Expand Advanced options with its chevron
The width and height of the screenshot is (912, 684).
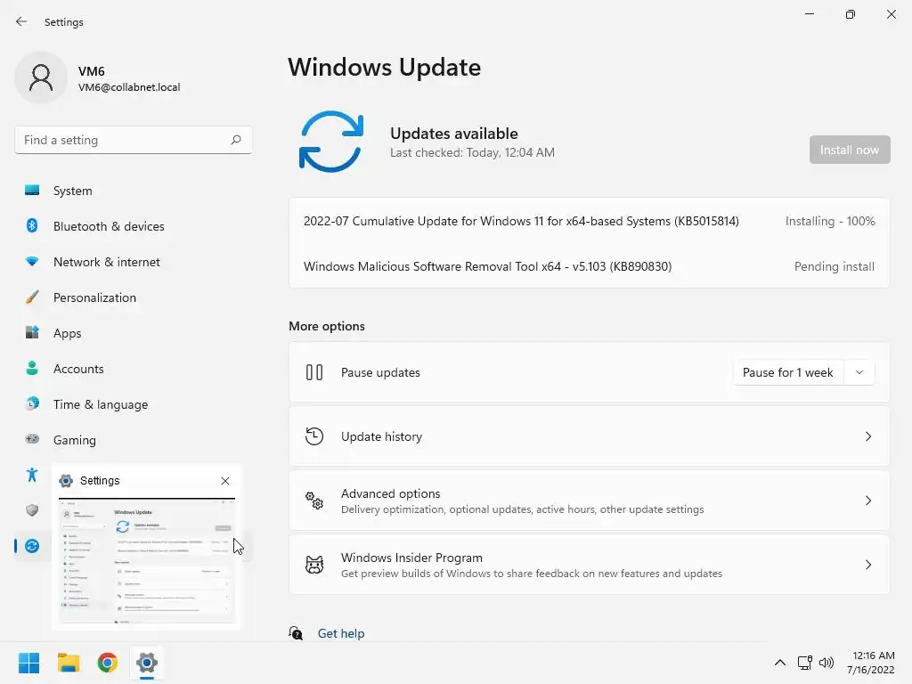(867, 501)
